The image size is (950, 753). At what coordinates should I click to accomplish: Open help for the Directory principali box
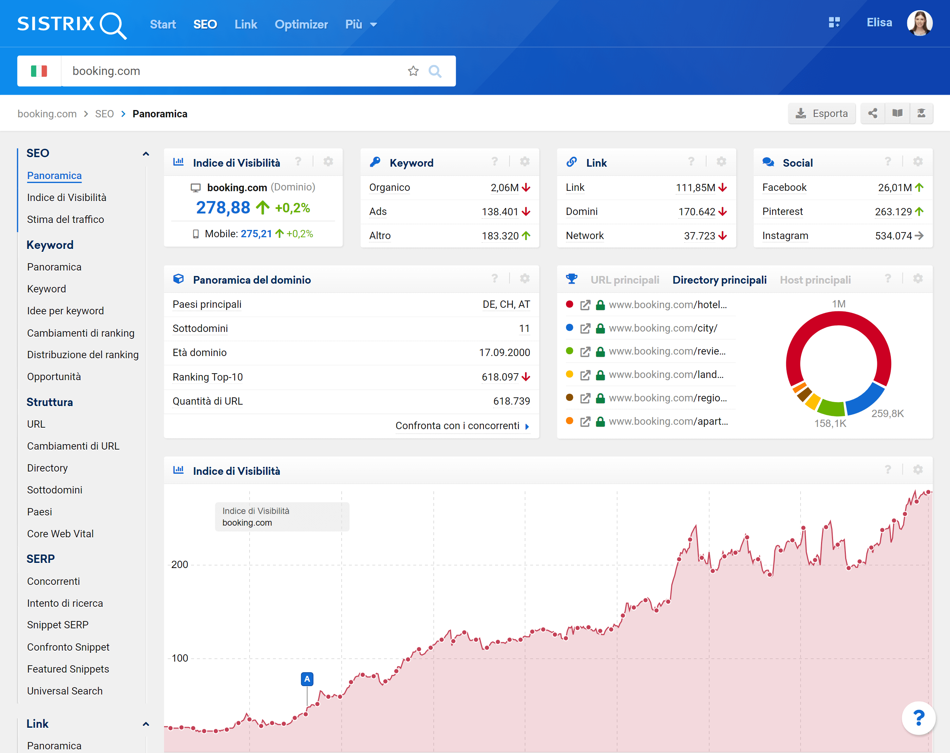coord(888,279)
